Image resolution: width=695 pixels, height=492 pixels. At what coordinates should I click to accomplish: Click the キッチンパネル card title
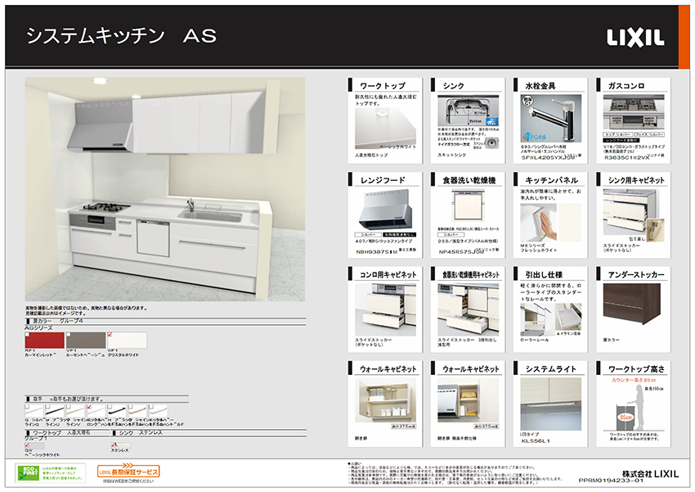[551, 180]
